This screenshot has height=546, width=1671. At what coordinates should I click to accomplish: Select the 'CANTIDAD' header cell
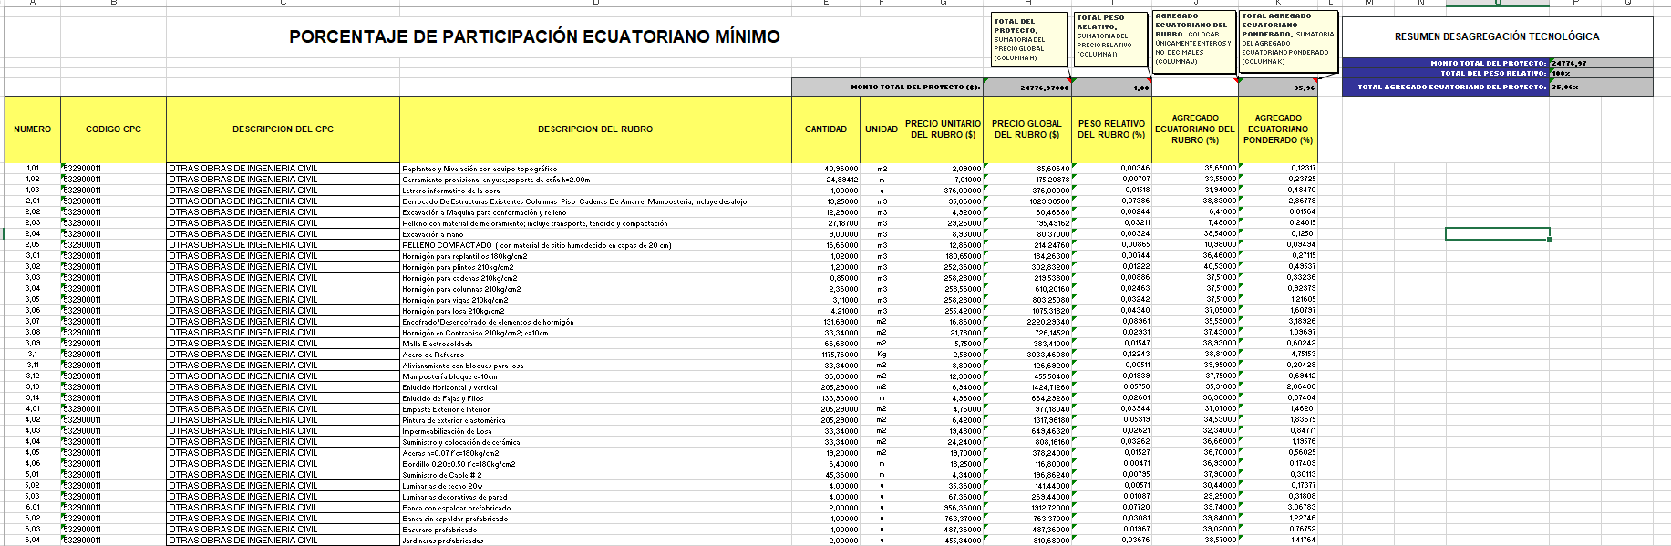point(825,129)
